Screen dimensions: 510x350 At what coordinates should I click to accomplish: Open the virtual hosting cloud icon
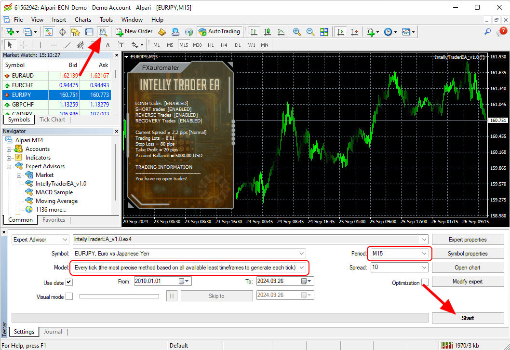tap(175, 31)
